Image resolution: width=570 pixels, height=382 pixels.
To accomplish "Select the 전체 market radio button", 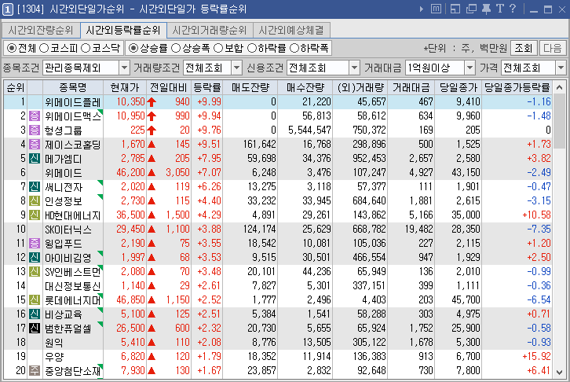I will pyautogui.click(x=12, y=48).
